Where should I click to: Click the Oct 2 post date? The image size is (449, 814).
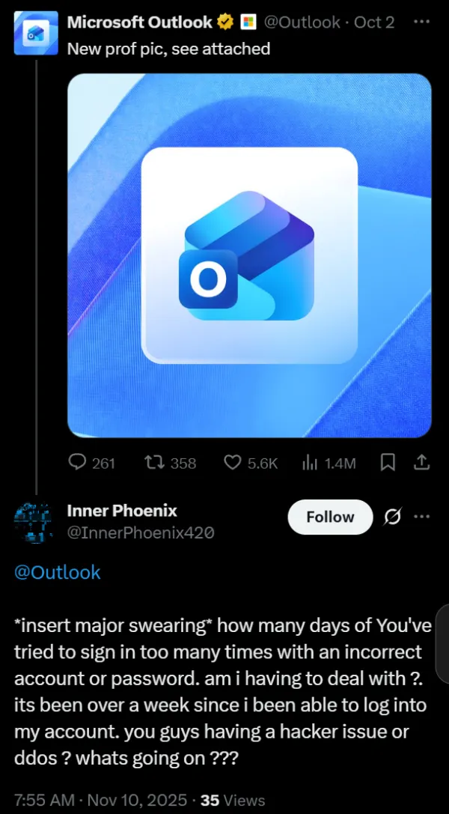374,22
